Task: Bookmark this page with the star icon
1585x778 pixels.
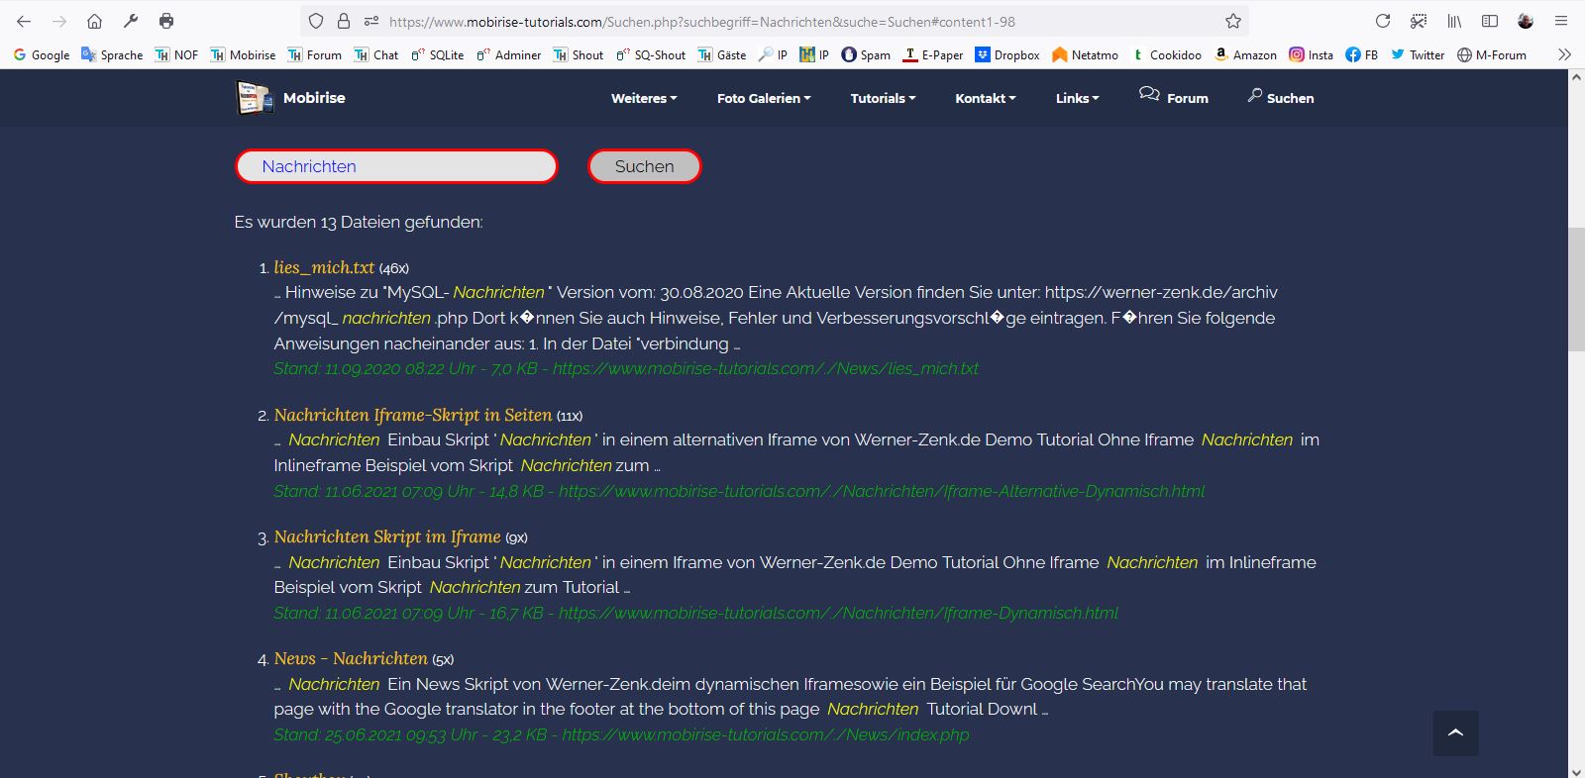Action: (1232, 21)
